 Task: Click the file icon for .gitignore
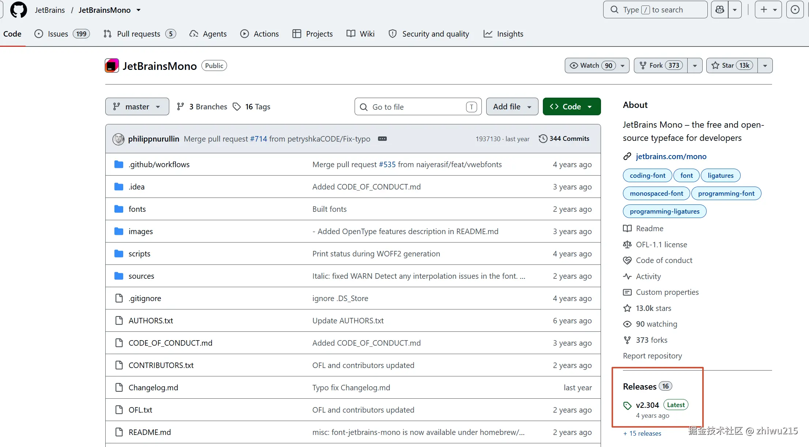119,298
